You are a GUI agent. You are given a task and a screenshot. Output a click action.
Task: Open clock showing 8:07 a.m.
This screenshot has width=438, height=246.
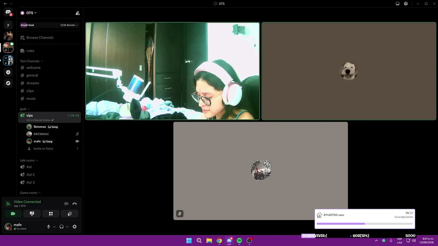(x=427, y=241)
